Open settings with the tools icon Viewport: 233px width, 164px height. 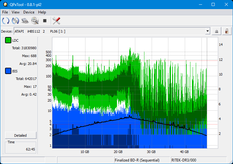(56, 21)
